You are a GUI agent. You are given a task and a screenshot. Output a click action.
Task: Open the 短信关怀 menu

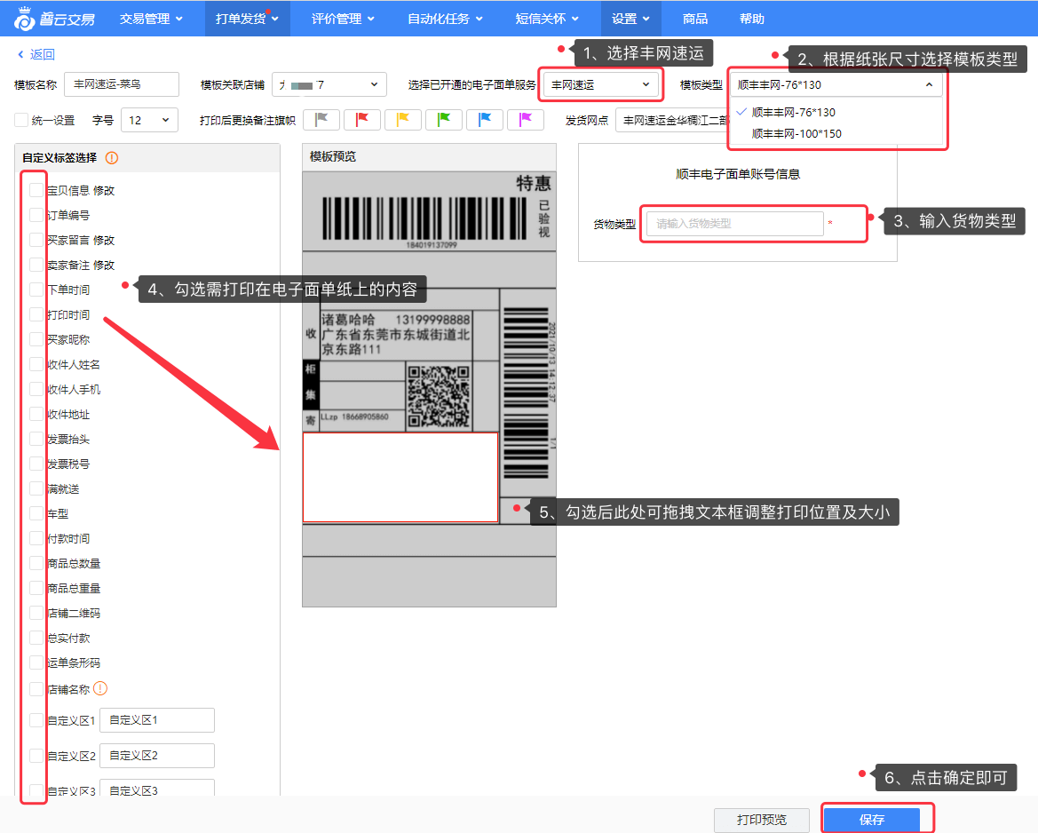547,19
